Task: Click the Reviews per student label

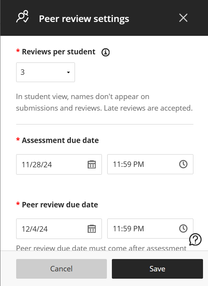Action: pyautogui.click(x=58, y=52)
